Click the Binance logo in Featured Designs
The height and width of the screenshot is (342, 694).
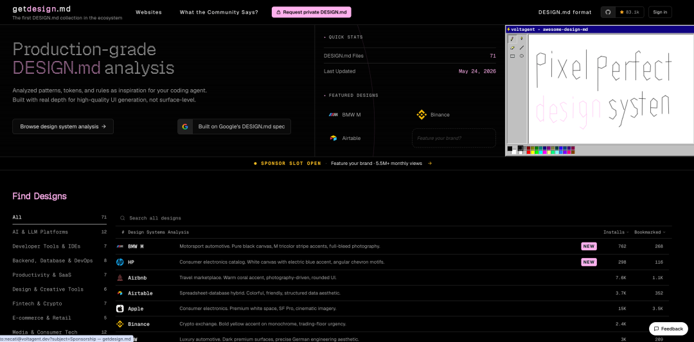point(422,114)
